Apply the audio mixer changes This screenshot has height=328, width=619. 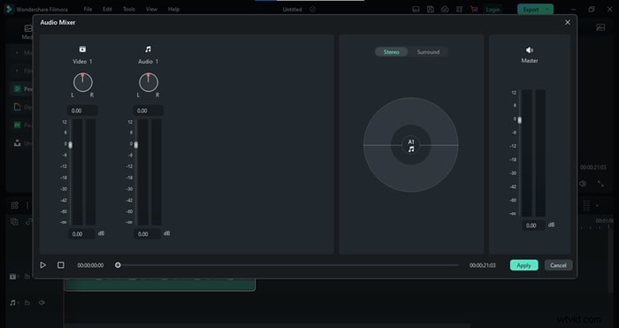click(x=523, y=265)
